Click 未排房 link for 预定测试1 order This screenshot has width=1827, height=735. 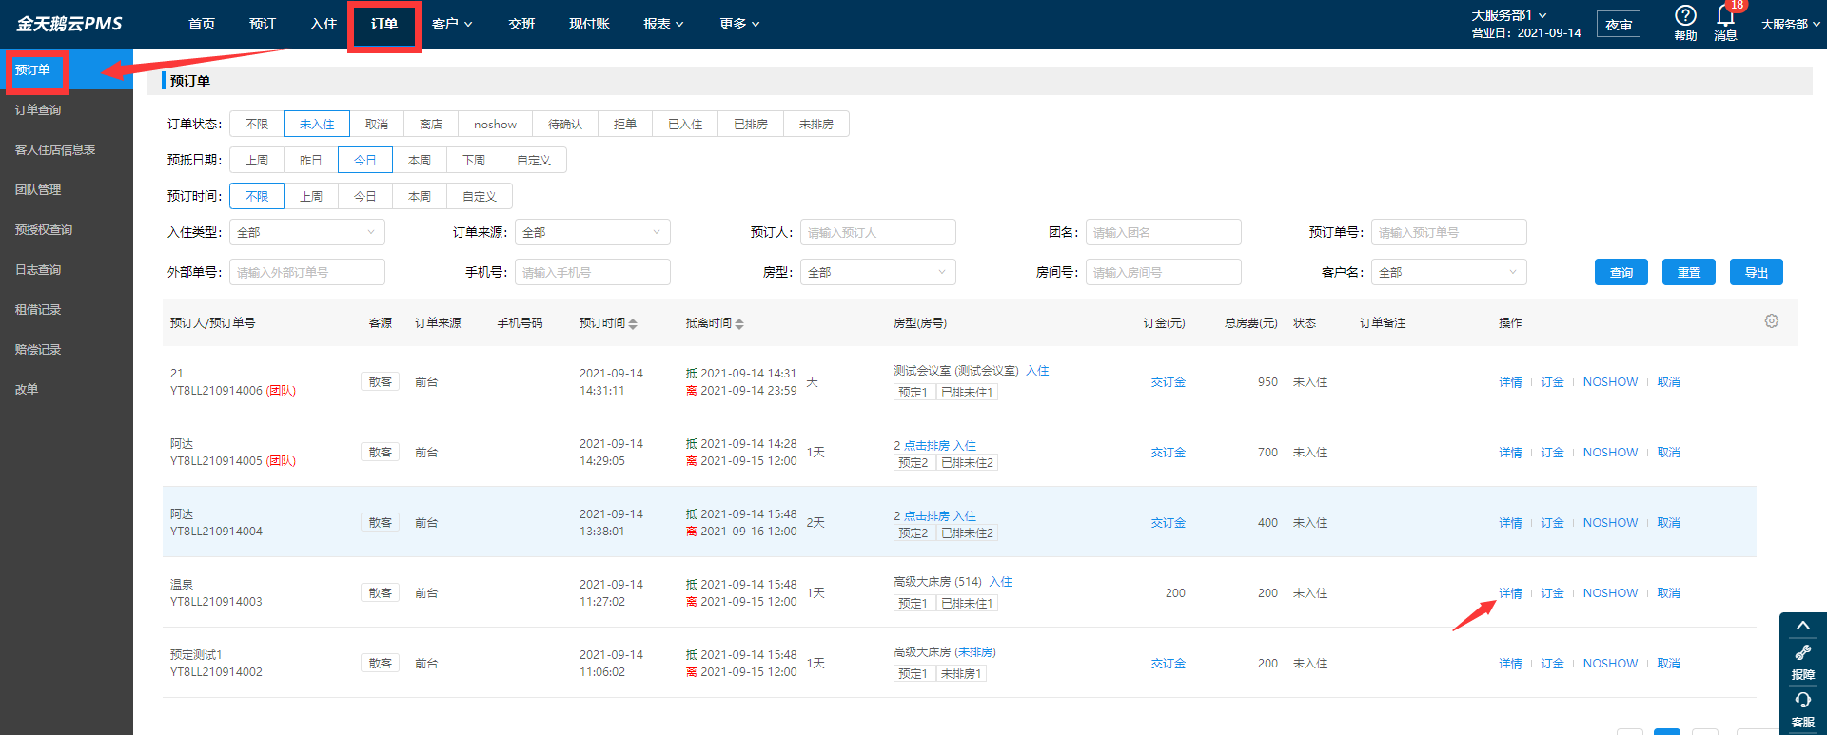[975, 652]
